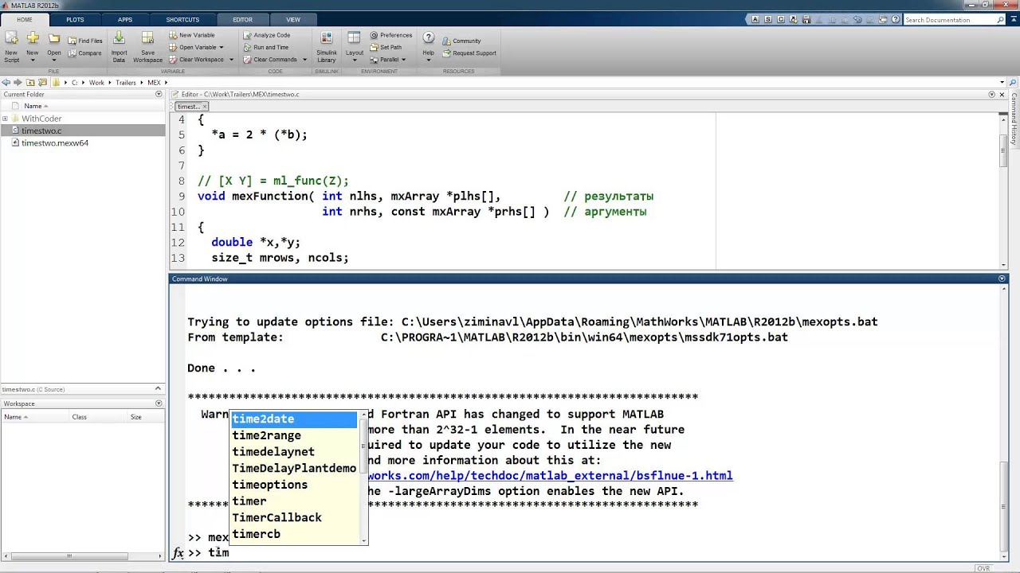Open the Command Window actions menu
Screen dimensions: 1020x573
coord(1002,279)
